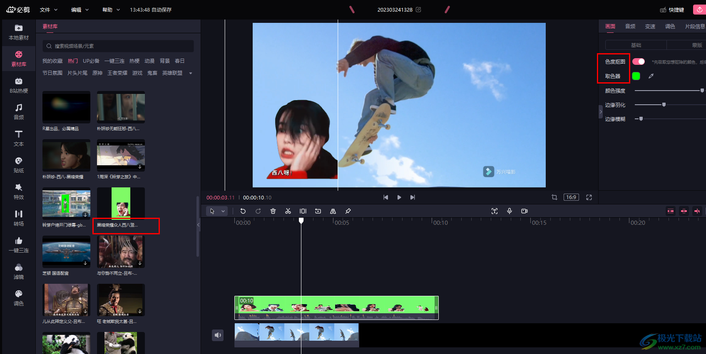The image size is (706, 354).
Task: Filter materials by 热门 category
Action: [73, 61]
